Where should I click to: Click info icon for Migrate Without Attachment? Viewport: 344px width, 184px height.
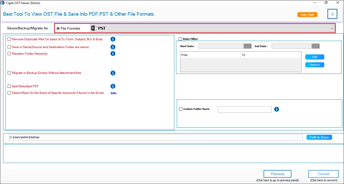click(x=113, y=73)
